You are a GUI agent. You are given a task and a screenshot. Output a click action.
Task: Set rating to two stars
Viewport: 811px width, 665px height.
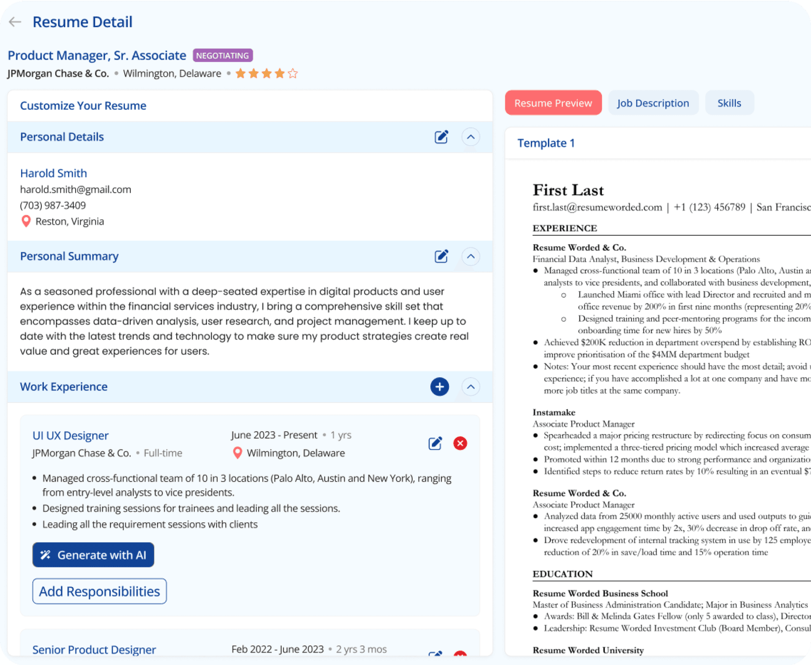point(253,73)
